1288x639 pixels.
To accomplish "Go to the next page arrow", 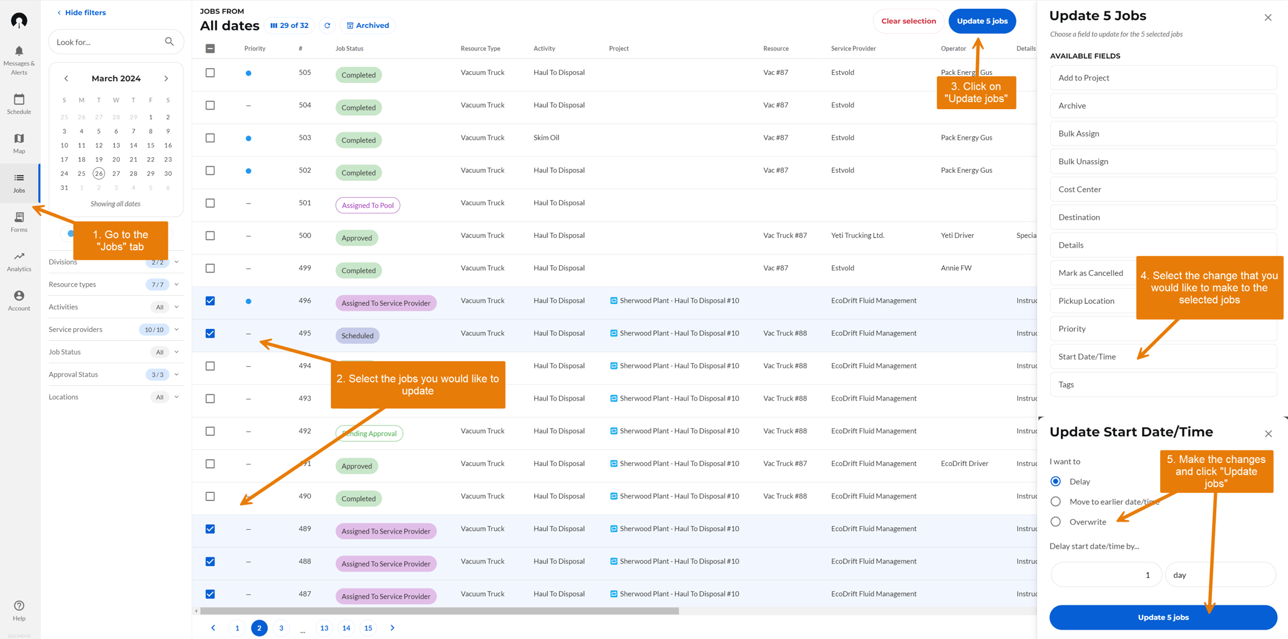I will [393, 628].
